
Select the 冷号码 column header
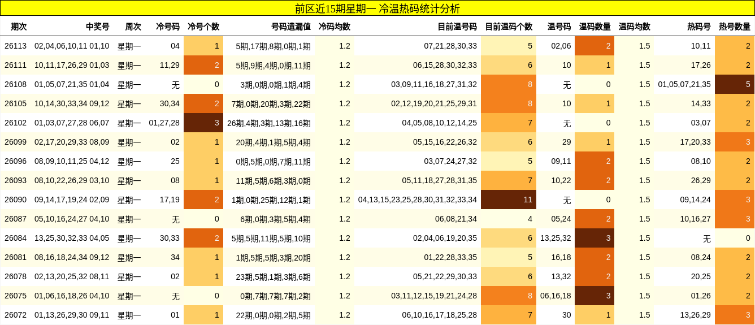tap(167, 27)
